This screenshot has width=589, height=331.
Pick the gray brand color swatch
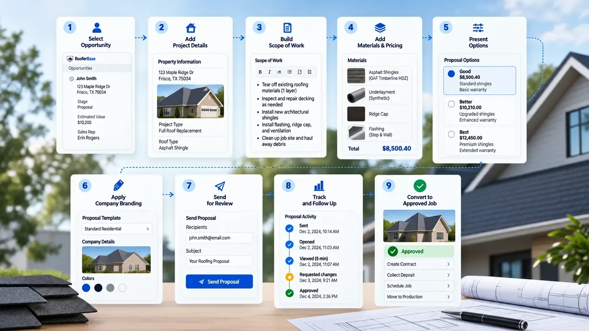pyautogui.click(x=110, y=288)
